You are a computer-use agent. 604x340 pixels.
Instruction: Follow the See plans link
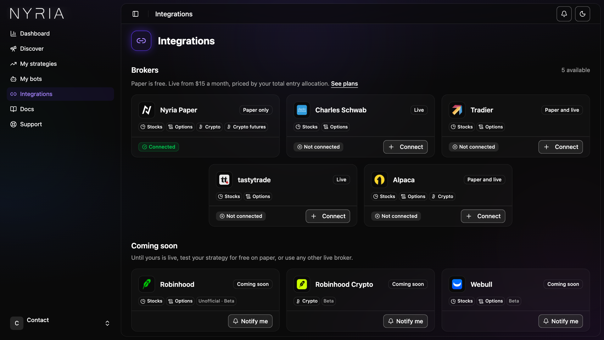click(344, 84)
